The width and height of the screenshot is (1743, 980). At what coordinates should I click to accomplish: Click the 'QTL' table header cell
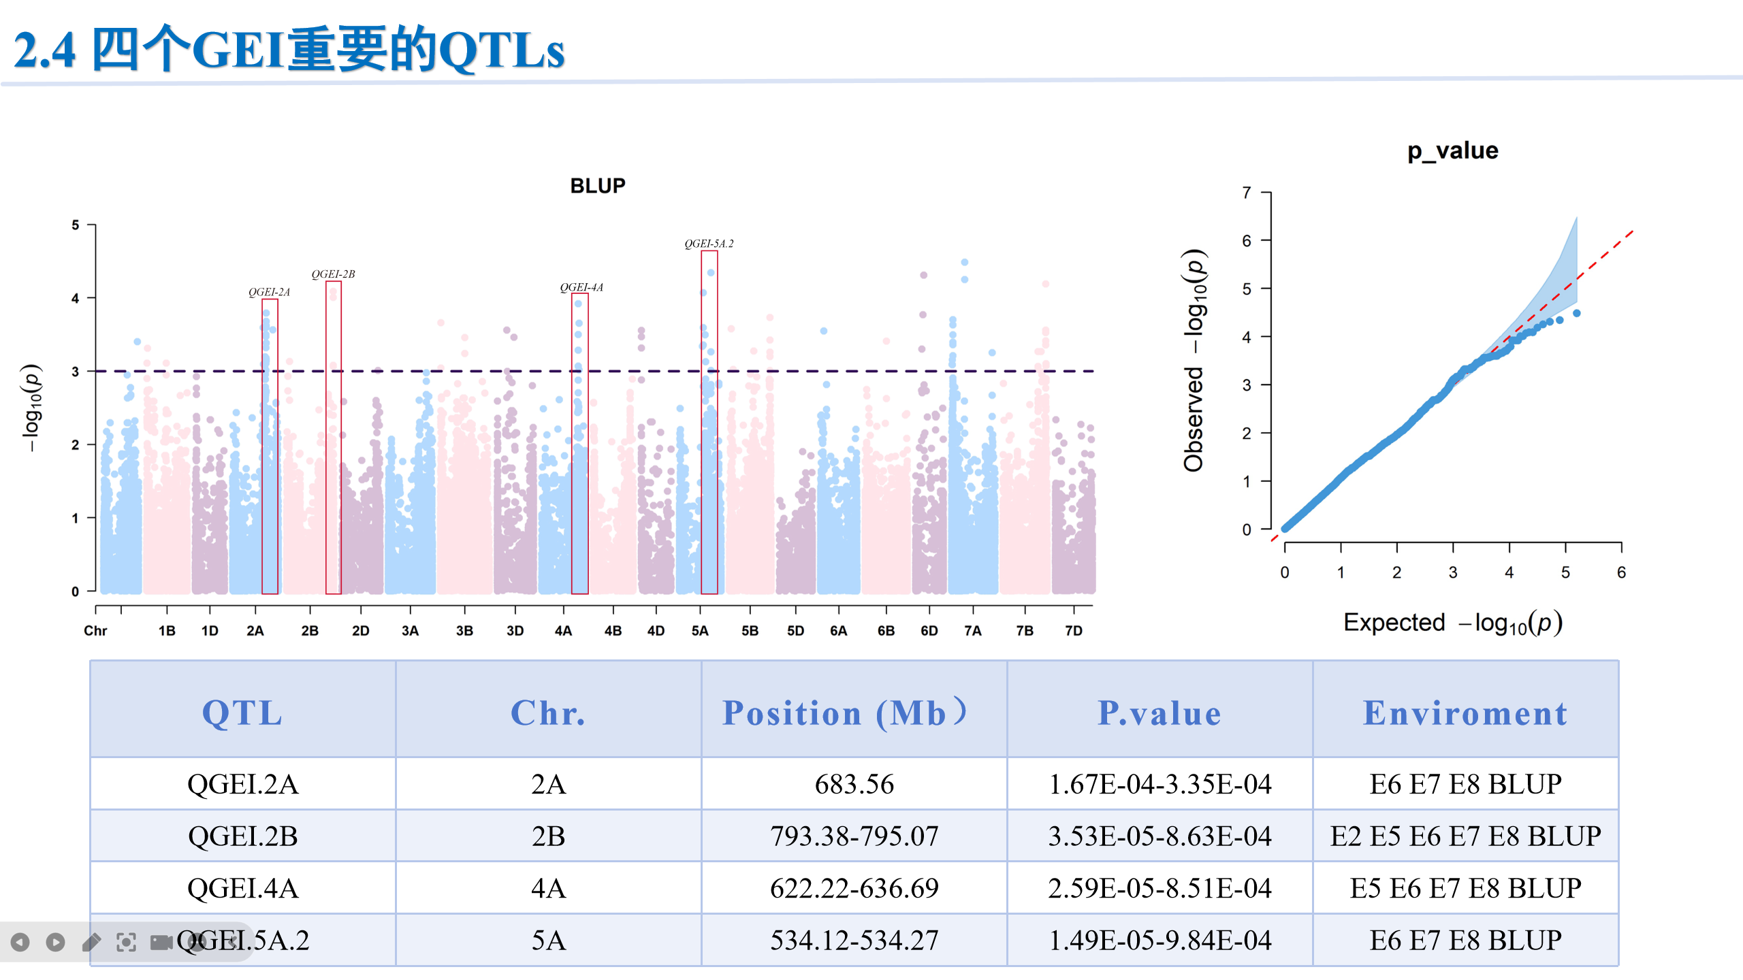242,713
